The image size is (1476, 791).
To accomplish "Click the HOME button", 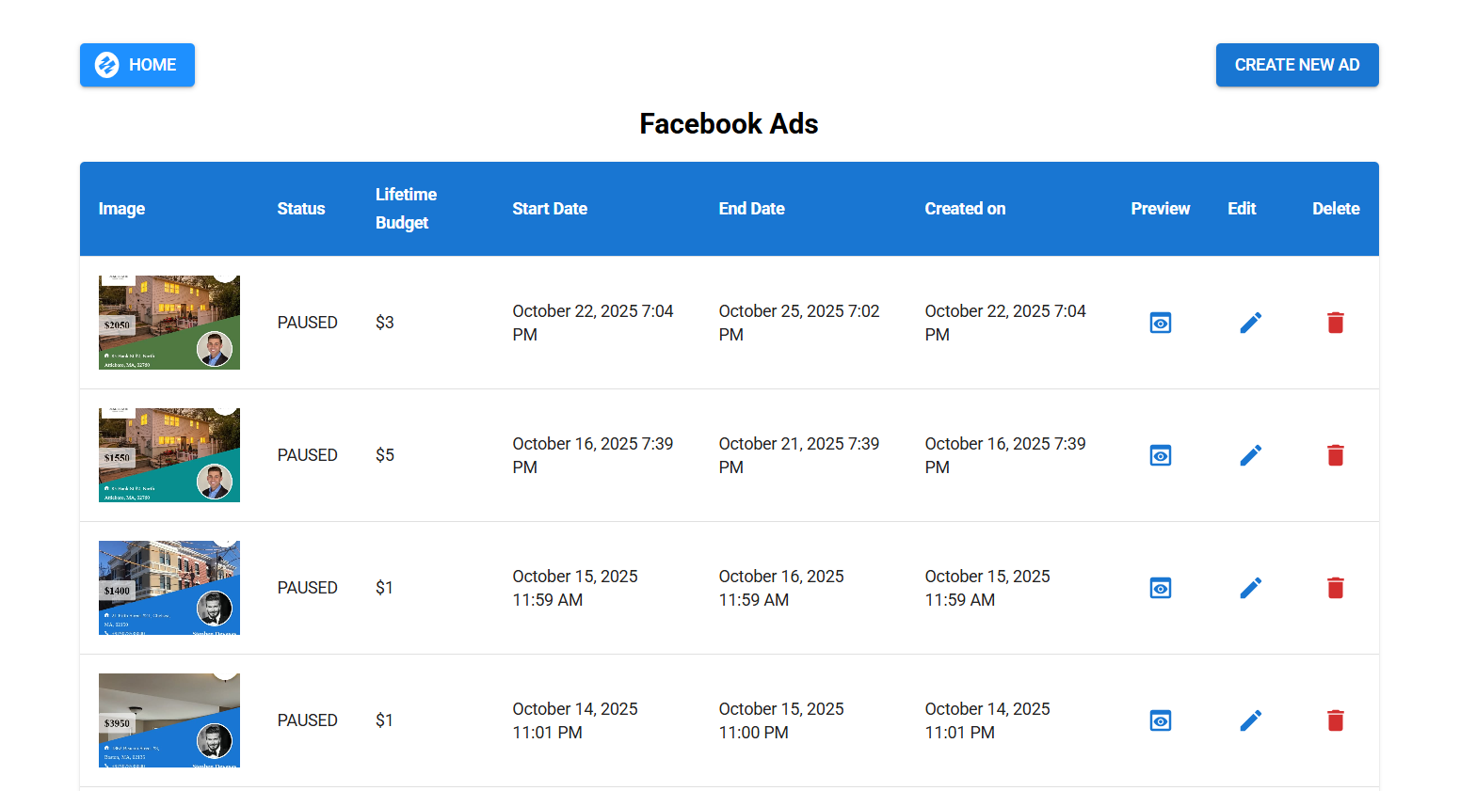I will (137, 65).
